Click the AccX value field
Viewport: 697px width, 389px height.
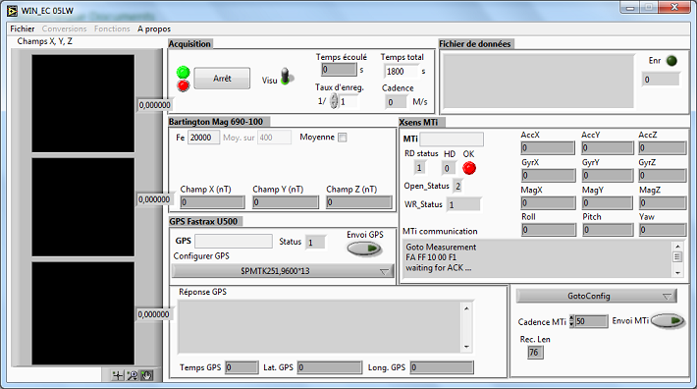[548, 147]
